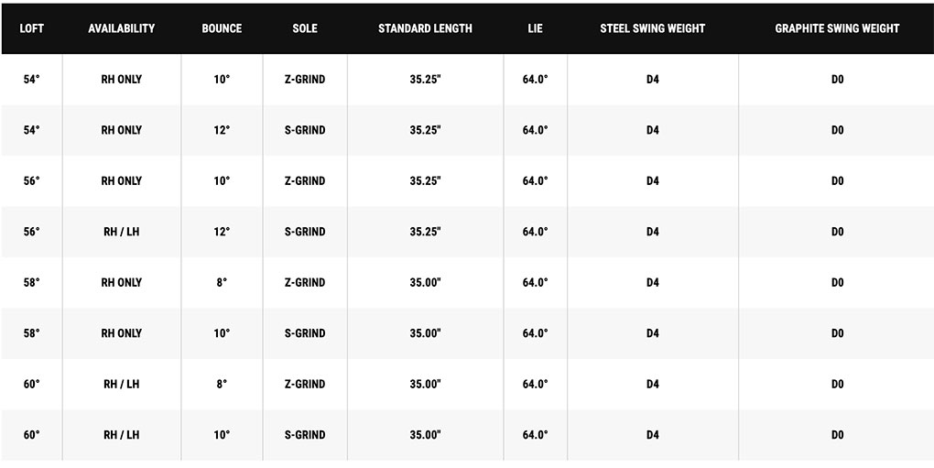Click the LIE column header

[x=536, y=28]
